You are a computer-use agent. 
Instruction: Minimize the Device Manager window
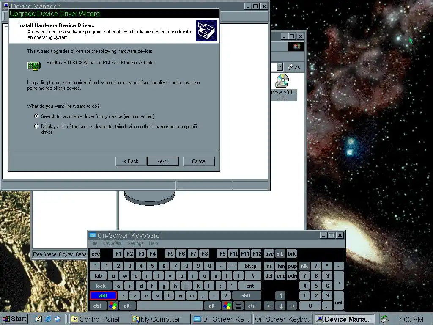248,6
